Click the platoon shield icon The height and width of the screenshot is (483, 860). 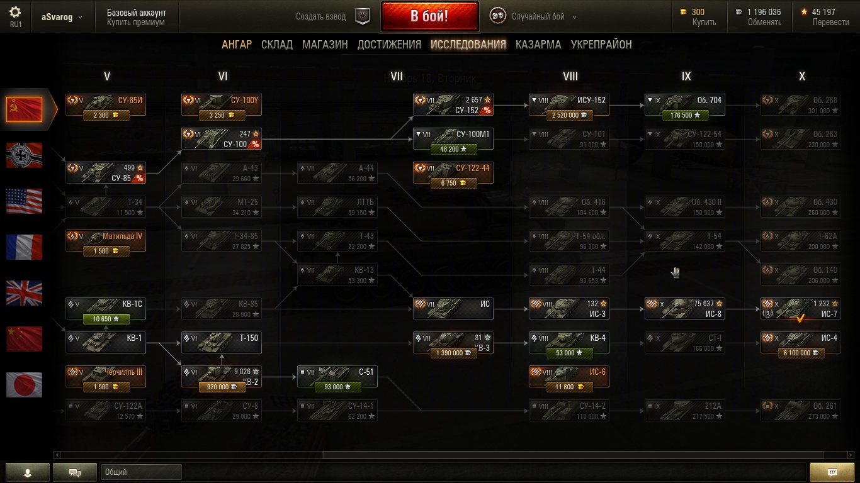[x=363, y=16]
